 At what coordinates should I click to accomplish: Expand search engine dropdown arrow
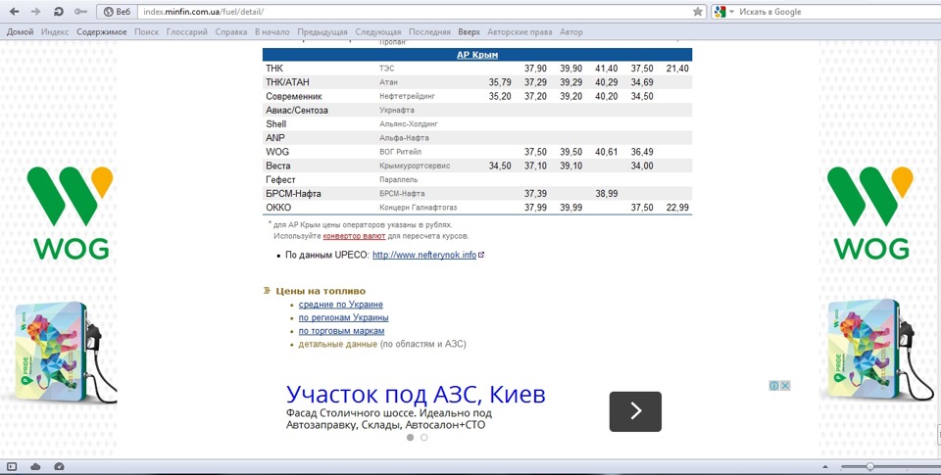[731, 12]
